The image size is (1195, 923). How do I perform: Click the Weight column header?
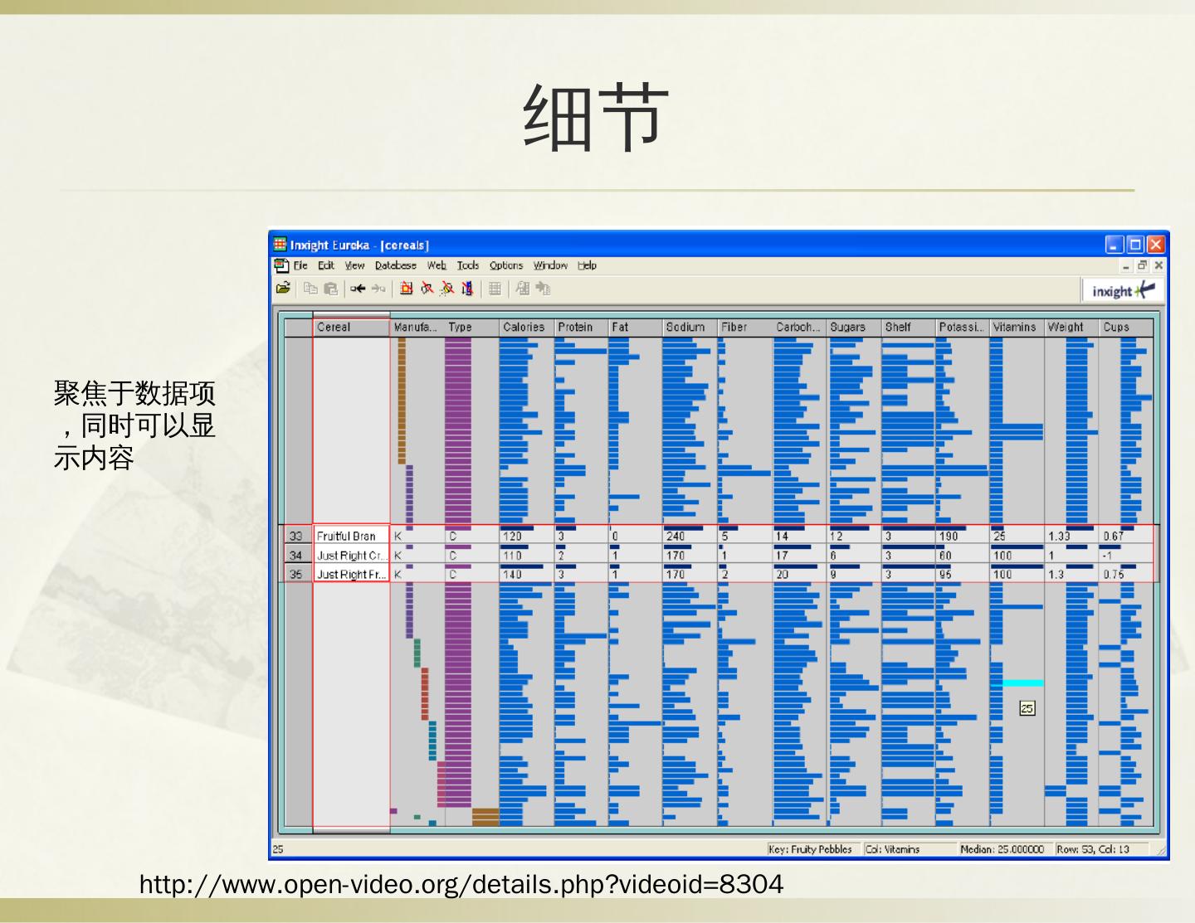click(x=1071, y=327)
